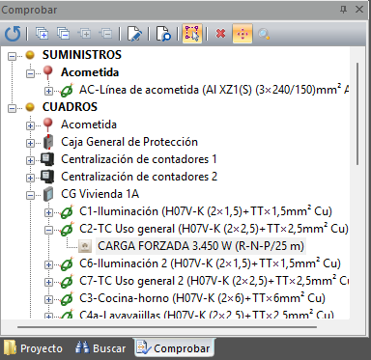Click the vertical scrollbar thumb
Viewport: 371px width, 360px height.
[357, 114]
